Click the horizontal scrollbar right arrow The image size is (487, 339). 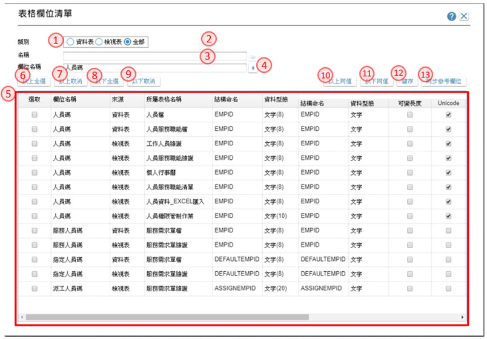(462, 317)
